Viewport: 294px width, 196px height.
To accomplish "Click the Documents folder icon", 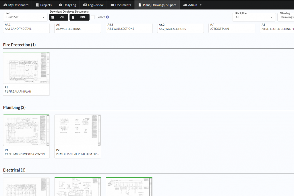I will tap(112, 5).
